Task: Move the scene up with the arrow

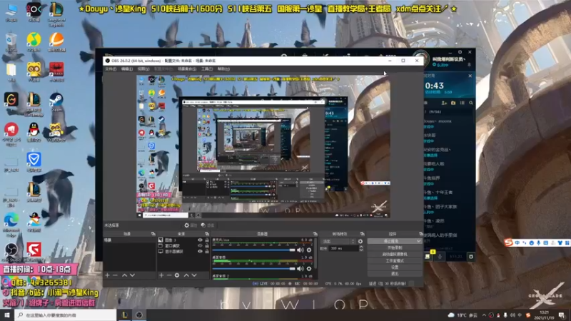Action: pyautogui.click(x=124, y=275)
